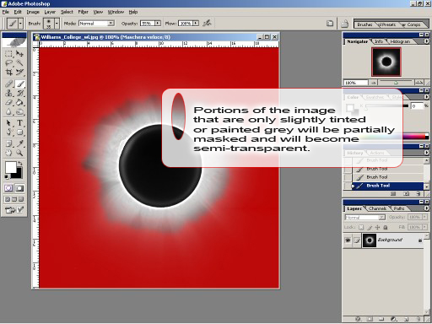Open the Navigator panel flyout menu
Viewport: 432px width, 324px height.
[x=426, y=41]
